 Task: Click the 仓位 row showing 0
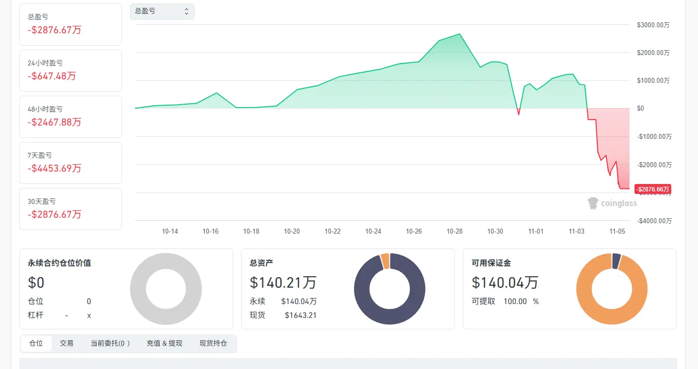pyautogui.click(x=60, y=301)
